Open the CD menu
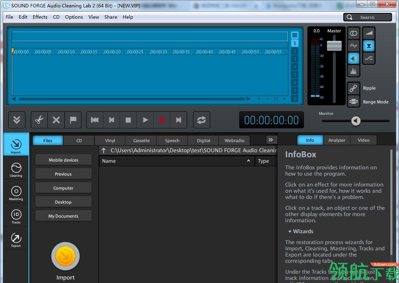Image resolution: width=399 pixels, height=283 pixels. [56, 17]
